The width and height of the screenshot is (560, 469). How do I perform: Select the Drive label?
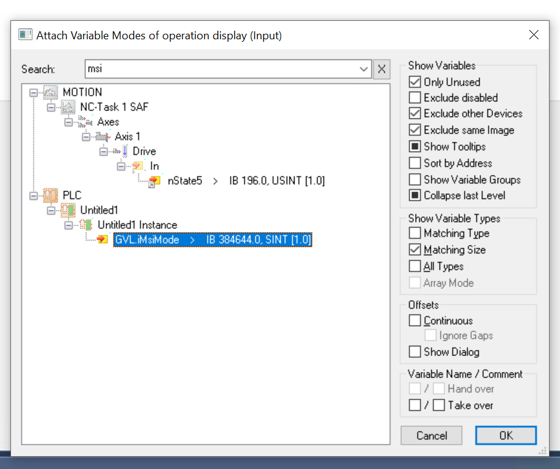[144, 152]
